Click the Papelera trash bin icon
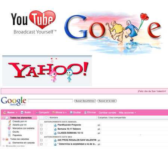 click(9, 135)
